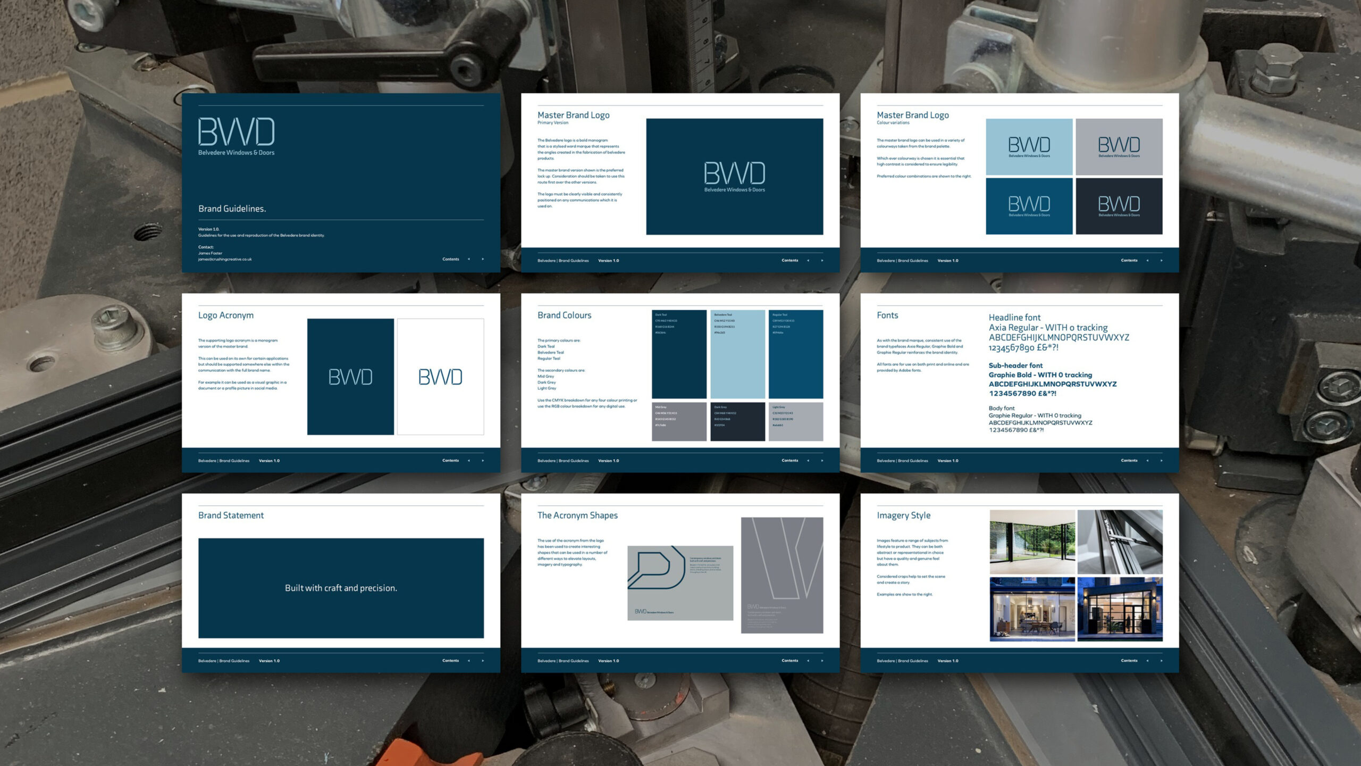Click next arrow on Imagery Style slide
The width and height of the screenshot is (1361, 766).
click(x=1161, y=661)
